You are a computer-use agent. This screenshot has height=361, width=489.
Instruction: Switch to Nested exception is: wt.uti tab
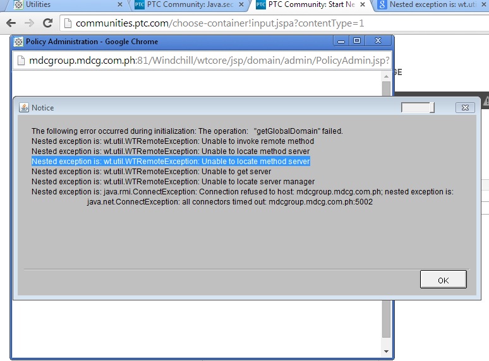click(432, 4)
